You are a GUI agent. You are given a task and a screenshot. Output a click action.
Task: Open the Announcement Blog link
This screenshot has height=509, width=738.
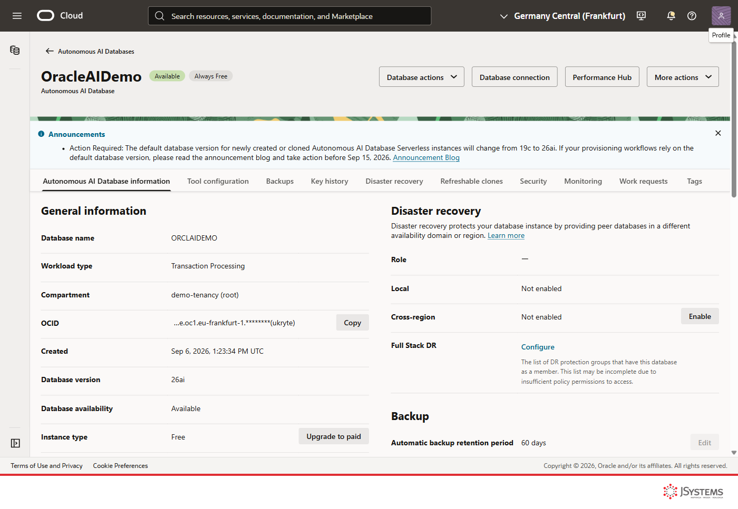426,157
